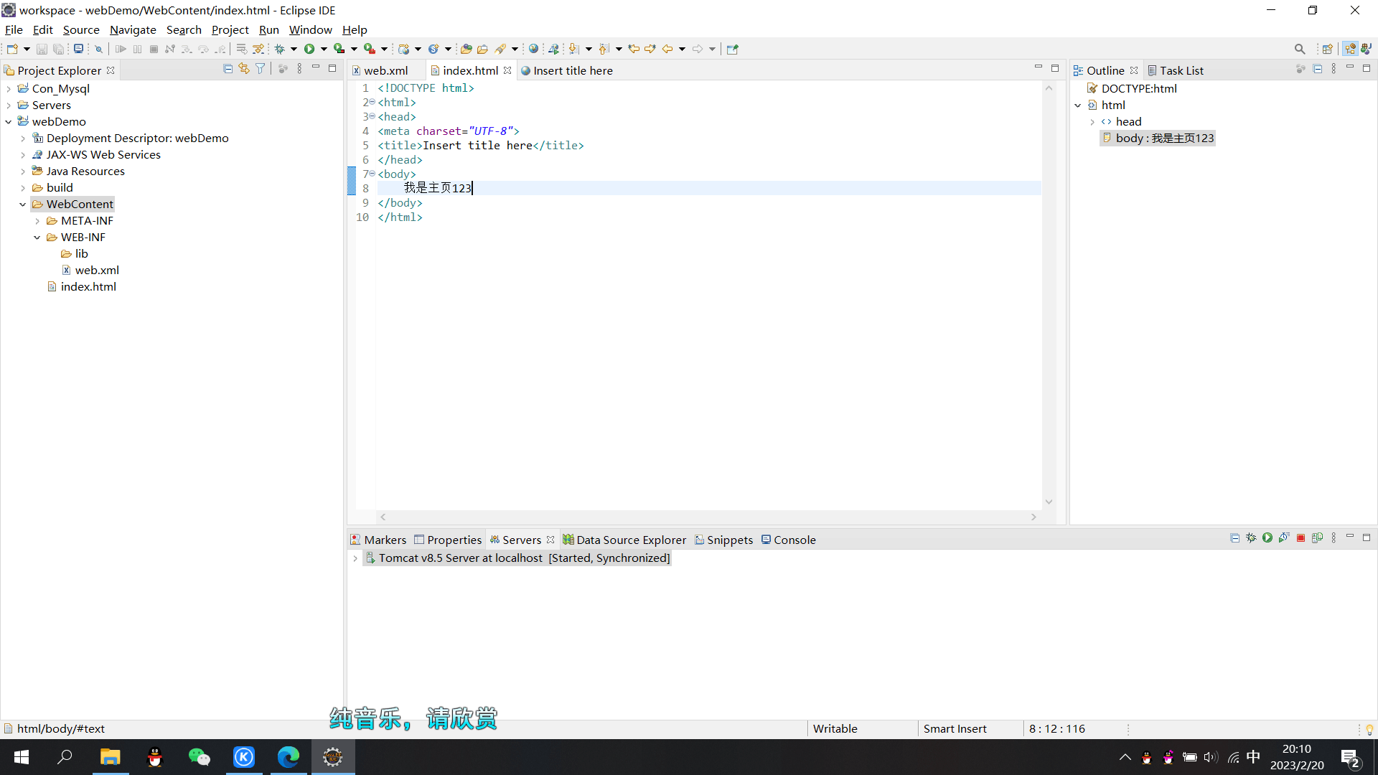Open the web browser globe icon
The width and height of the screenshot is (1378, 775).
pyautogui.click(x=533, y=49)
